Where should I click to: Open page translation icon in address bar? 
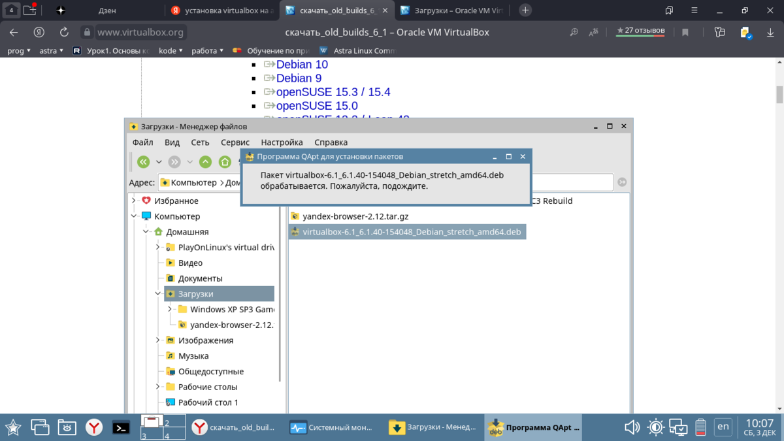(x=593, y=32)
